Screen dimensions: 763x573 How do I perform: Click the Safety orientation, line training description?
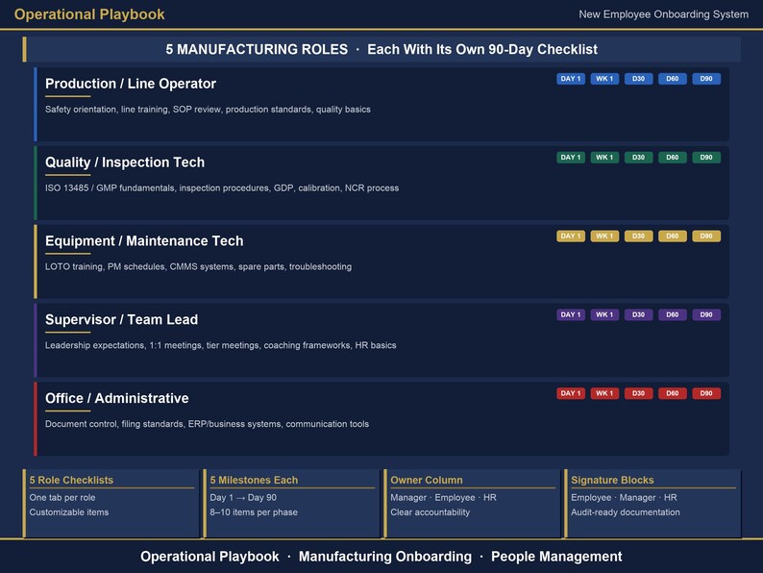pyautogui.click(x=208, y=110)
